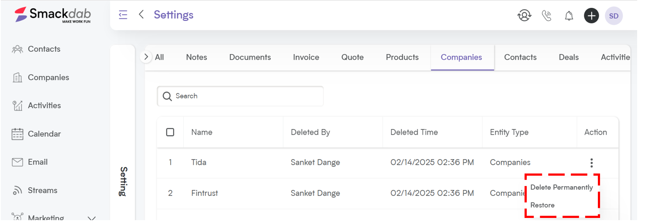Expand tabs using arrow beside All
This screenshot has height=221, width=645.
click(x=146, y=57)
